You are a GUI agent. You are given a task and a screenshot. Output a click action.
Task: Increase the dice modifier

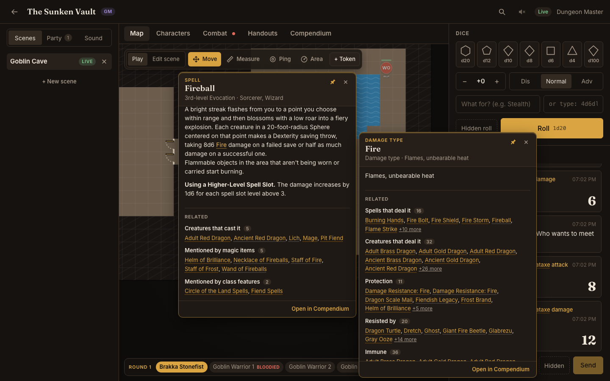click(x=497, y=81)
